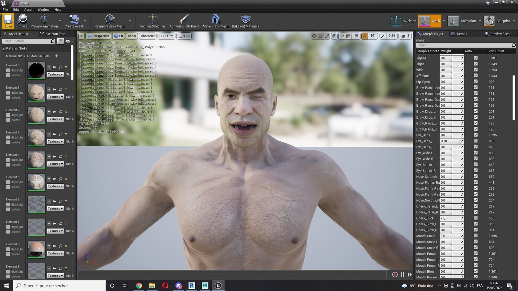Screen dimensions: 518x291
Task: Open the Asset menu
Action: coord(28,10)
